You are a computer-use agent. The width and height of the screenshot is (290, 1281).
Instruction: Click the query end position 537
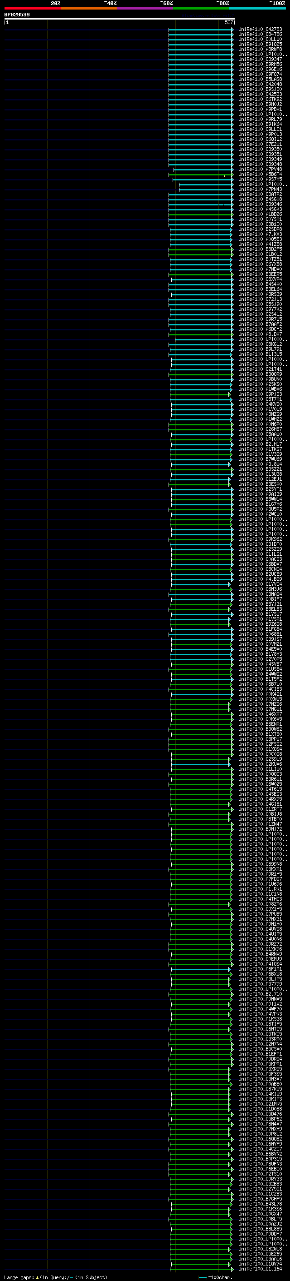point(228,22)
